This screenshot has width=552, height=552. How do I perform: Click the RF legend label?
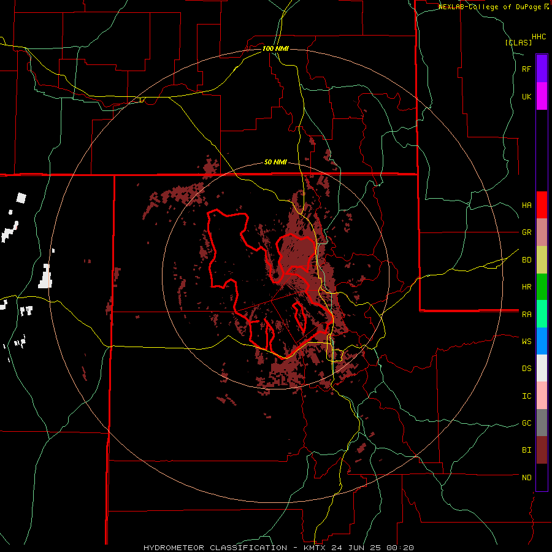point(526,69)
